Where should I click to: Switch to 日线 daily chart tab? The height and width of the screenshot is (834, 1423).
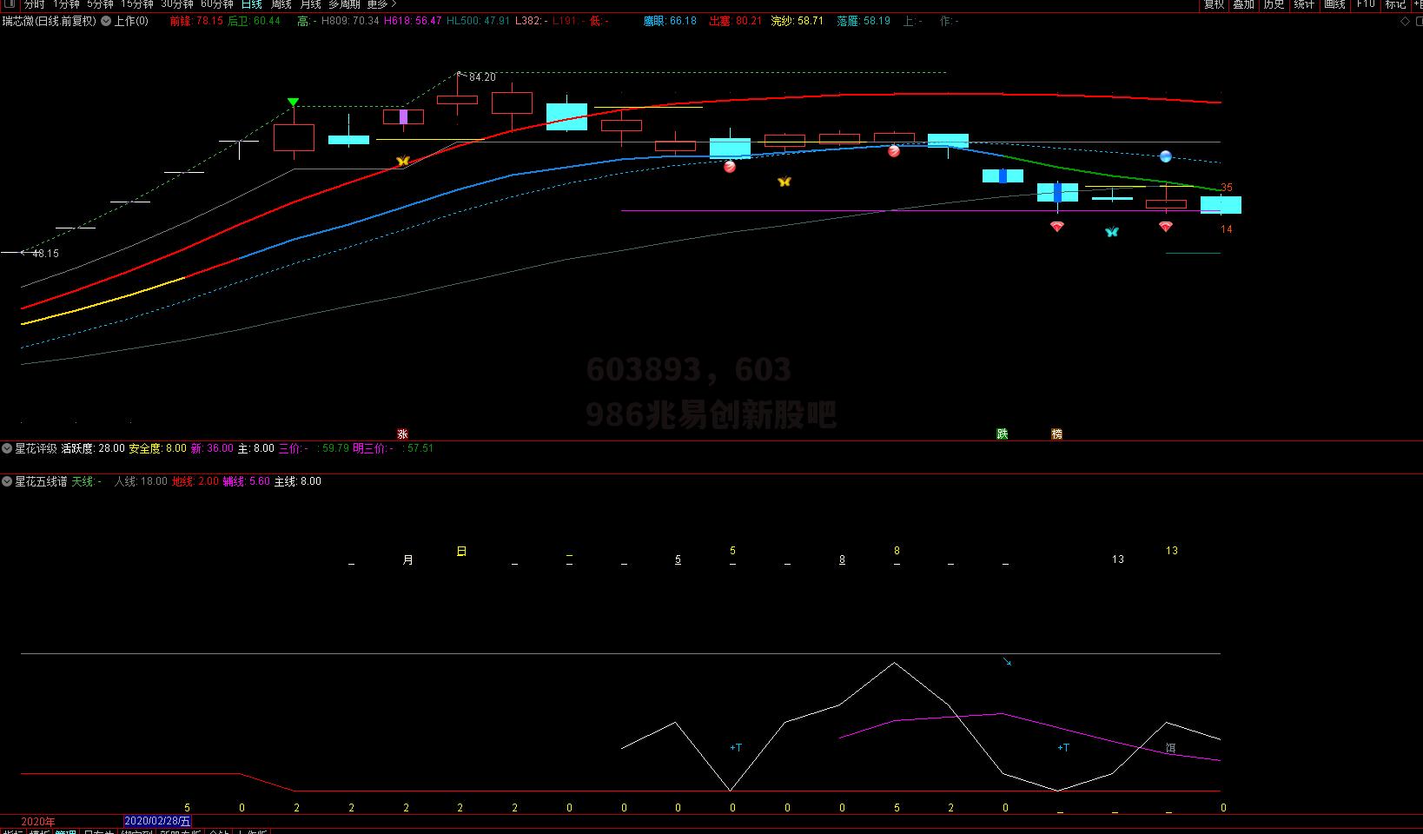pyautogui.click(x=251, y=4)
